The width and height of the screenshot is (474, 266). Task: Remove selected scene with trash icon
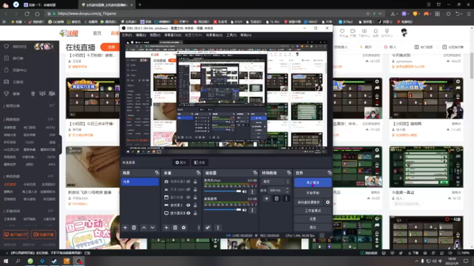click(x=134, y=228)
